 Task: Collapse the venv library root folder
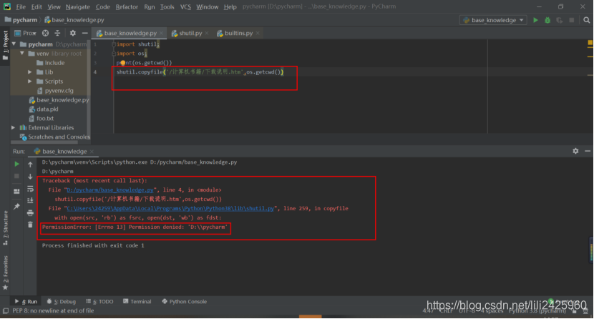[x=22, y=54]
